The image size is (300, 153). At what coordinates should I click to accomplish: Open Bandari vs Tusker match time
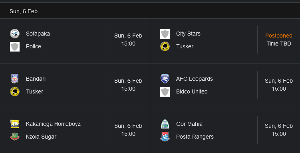[x=128, y=85]
